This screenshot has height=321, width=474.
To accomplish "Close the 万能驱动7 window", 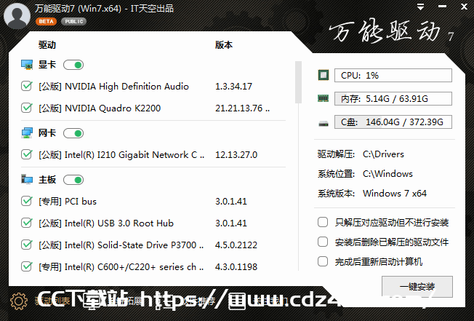I will (x=465, y=7).
